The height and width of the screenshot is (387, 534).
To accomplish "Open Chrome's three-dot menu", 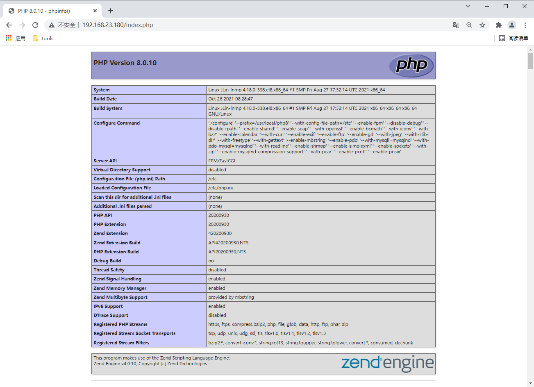I will coord(525,25).
